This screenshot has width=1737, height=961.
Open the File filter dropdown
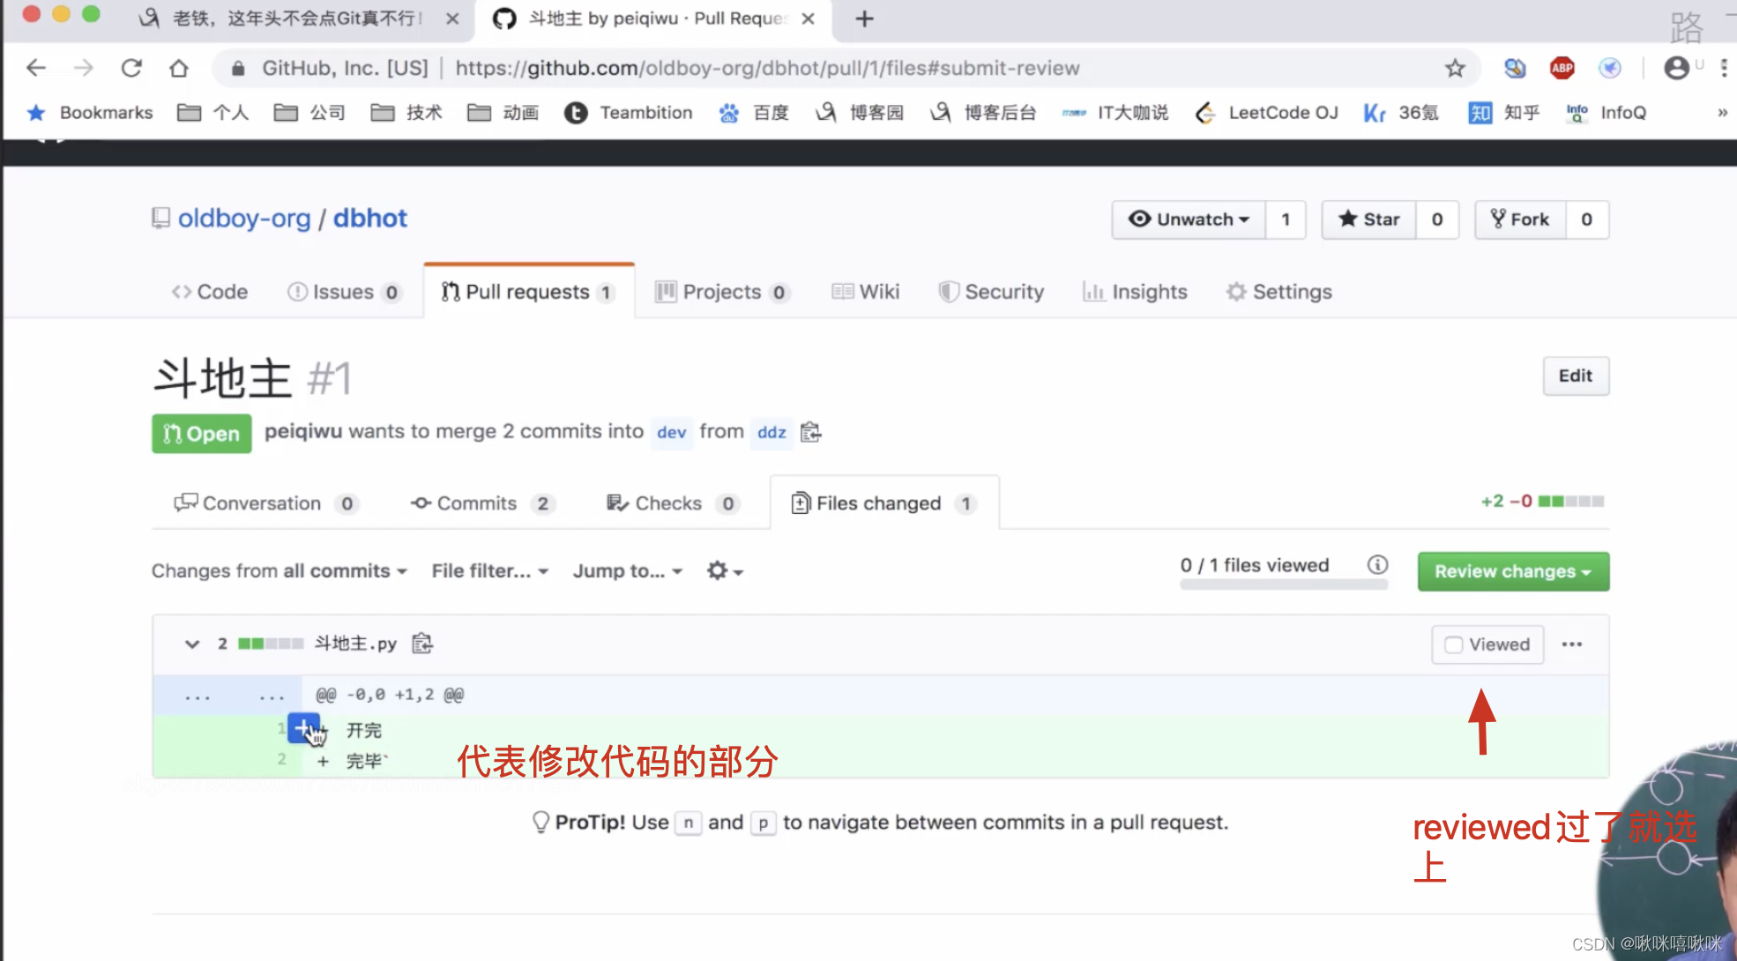tap(490, 571)
